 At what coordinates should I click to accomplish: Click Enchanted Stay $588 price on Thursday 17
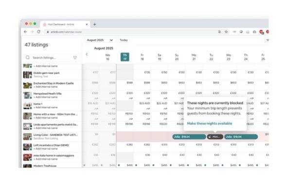[129, 83]
